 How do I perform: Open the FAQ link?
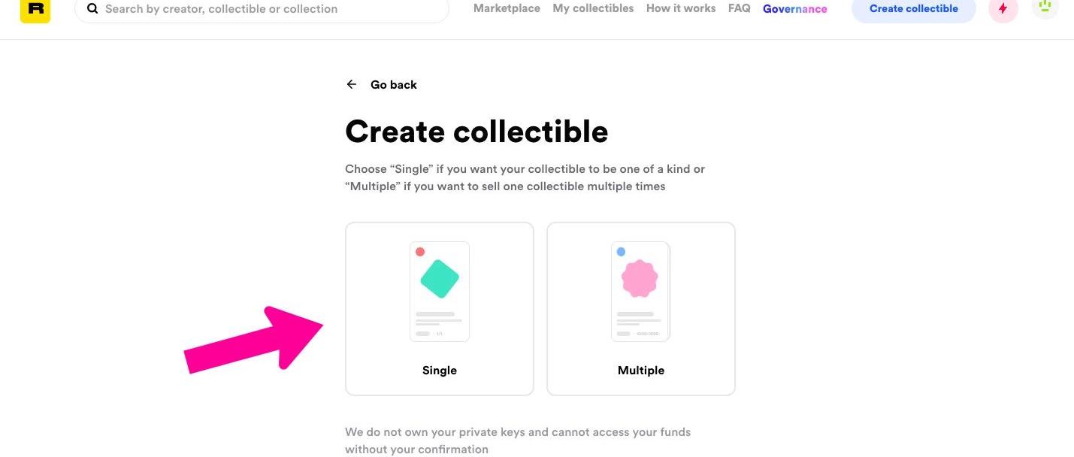(740, 8)
